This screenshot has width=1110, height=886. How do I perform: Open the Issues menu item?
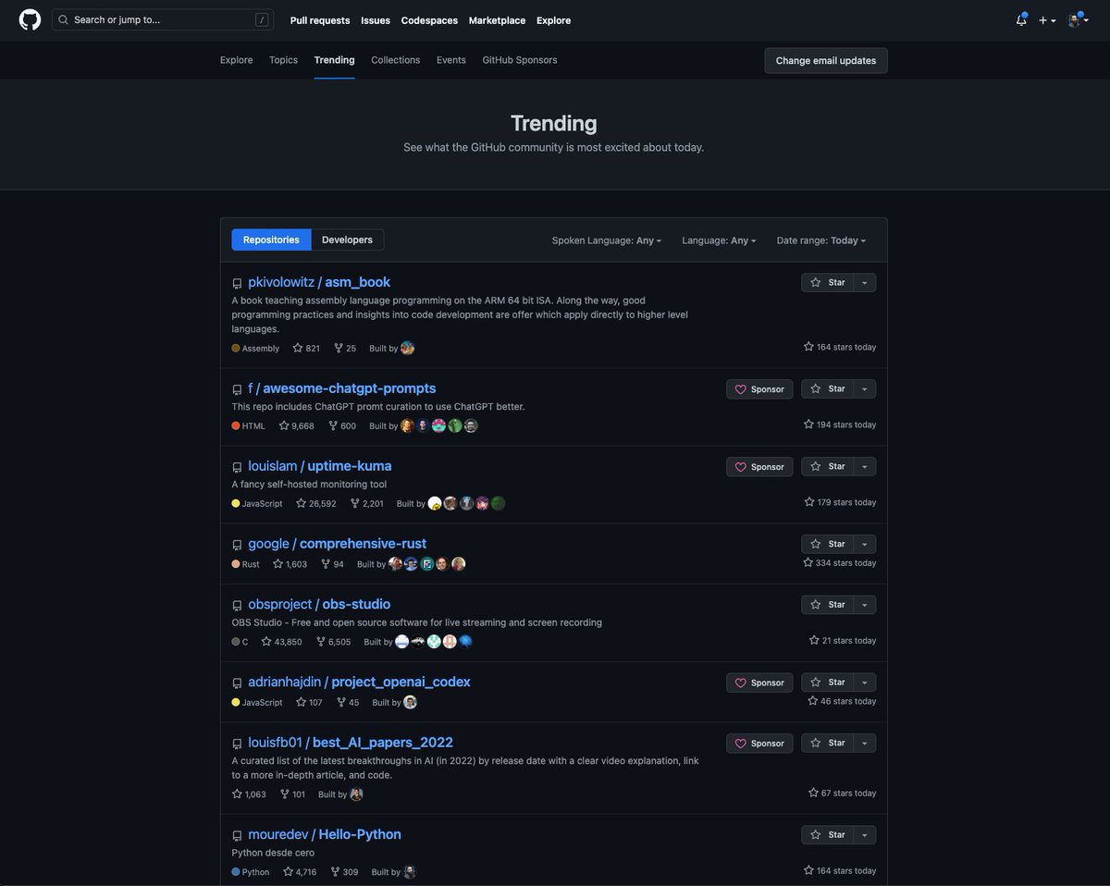click(x=376, y=20)
